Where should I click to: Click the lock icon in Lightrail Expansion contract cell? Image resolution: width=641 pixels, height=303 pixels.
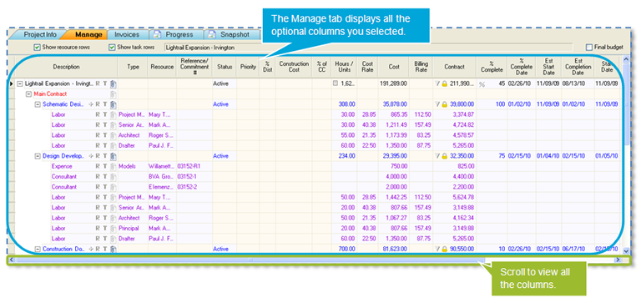[x=444, y=83]
